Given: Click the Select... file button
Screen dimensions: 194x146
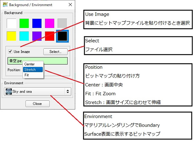Looking at the screenshot, I should coord(55,52).
